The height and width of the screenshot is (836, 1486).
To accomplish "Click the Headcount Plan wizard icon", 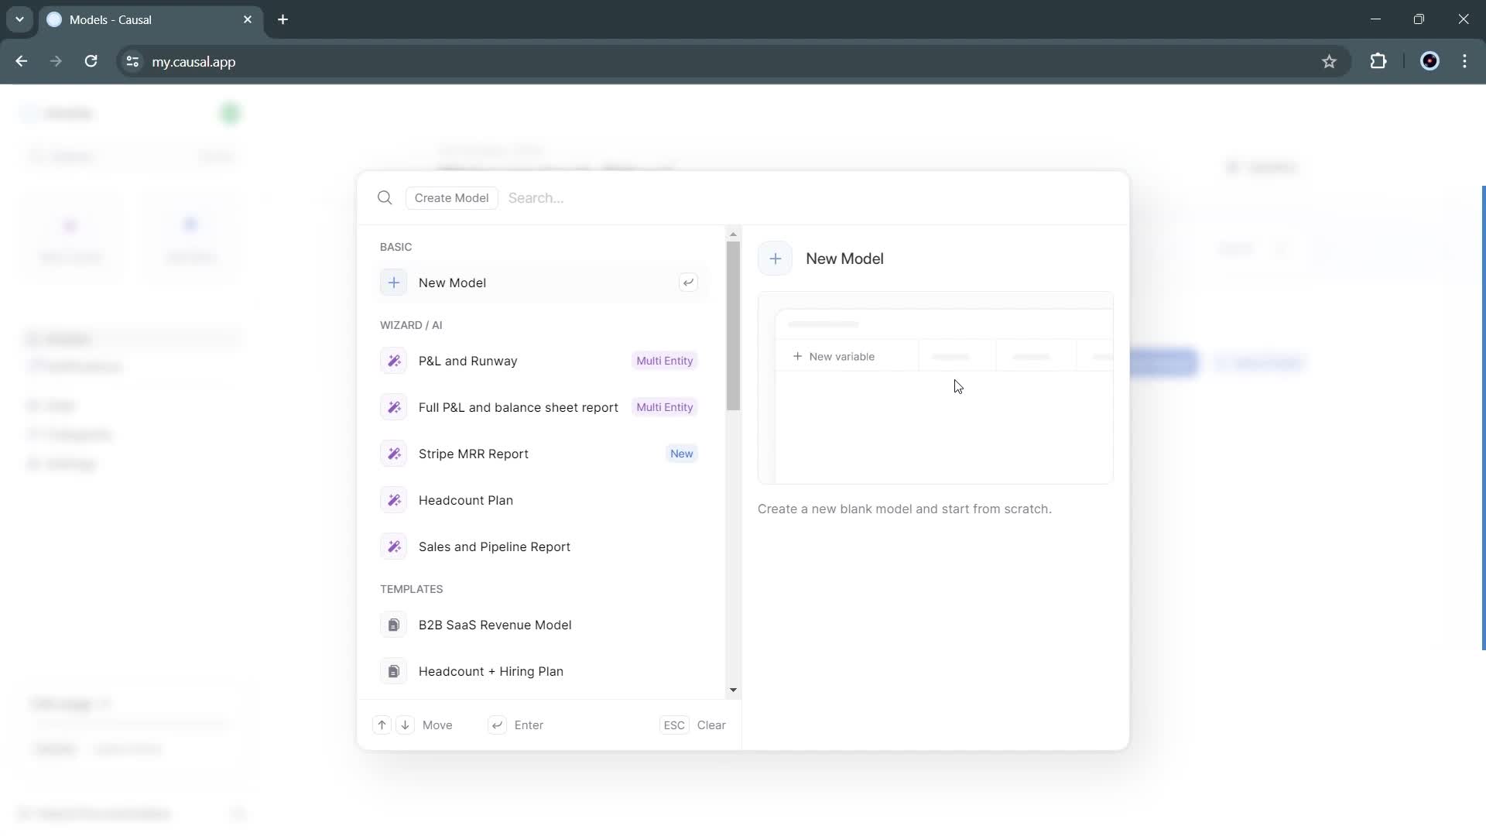I will click(394, 500).
